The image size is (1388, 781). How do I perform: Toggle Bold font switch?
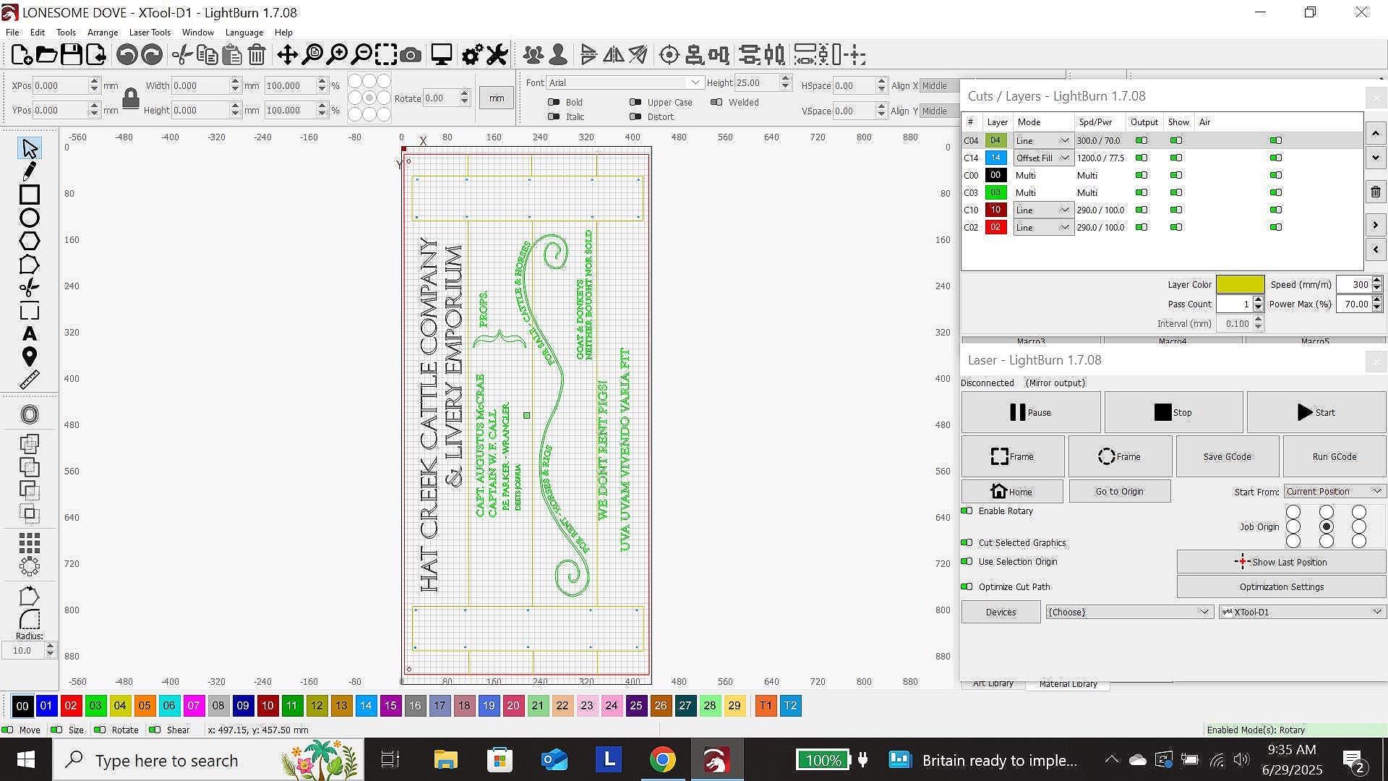pyautogui.click(x=554, y=103)
